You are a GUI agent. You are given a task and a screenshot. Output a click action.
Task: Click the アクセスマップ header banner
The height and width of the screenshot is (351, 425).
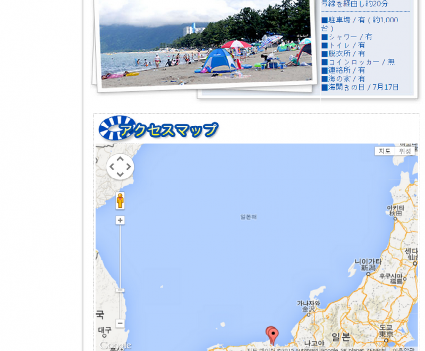pyautogui.click(x=159, y=128)
